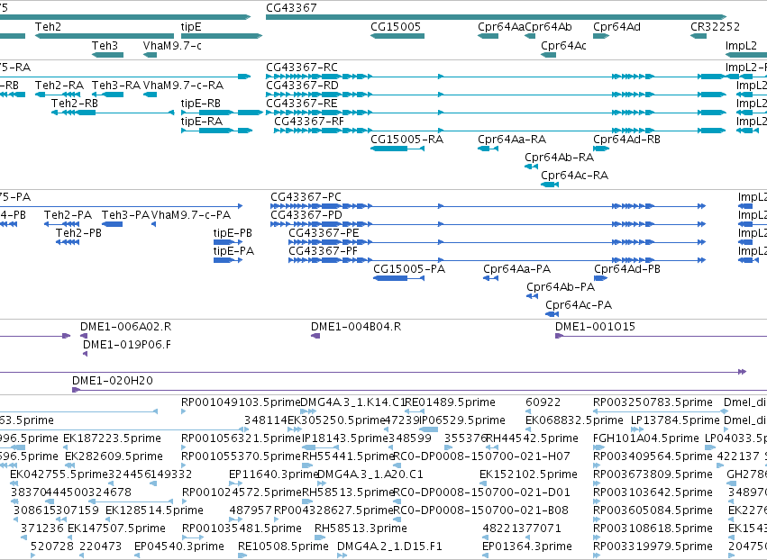The image size is (767, 560).
Task: Click the RP003250783.5prime EST label
Action: pyautogui.click(x=653, y=402)
